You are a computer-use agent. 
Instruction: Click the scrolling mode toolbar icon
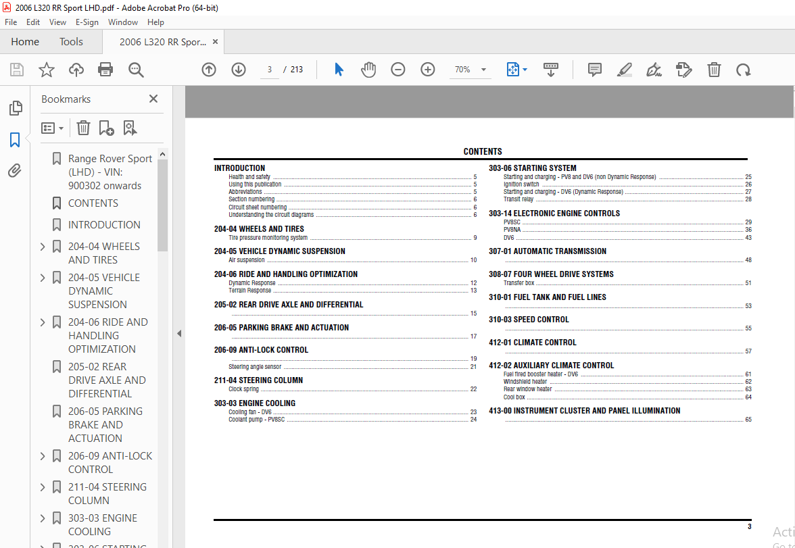[550, 70]
